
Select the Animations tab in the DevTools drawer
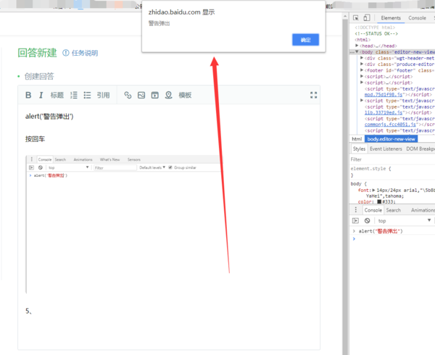[x=423, y=210]
